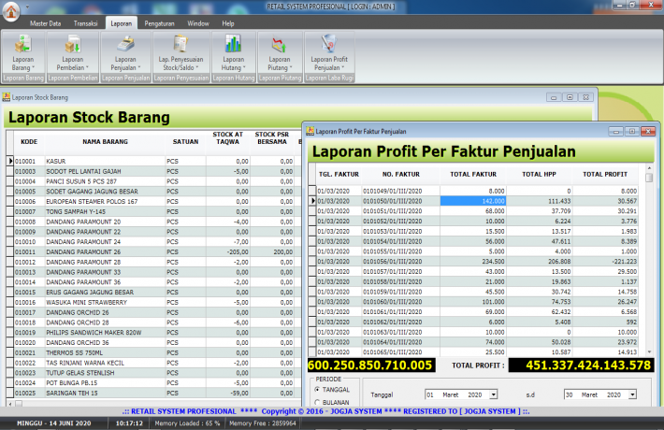Select the BULANAN period radio button
Image resolution: width=664 pixels, height=430 pixels.
pyautogui.click(x=317, y=403)
